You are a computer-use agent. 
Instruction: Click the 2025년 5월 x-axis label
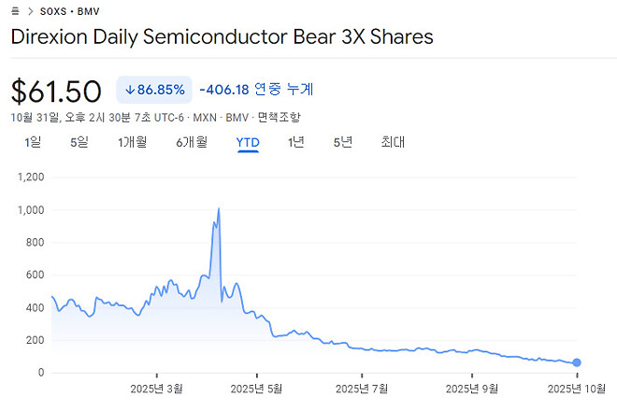tap(258, 389)
